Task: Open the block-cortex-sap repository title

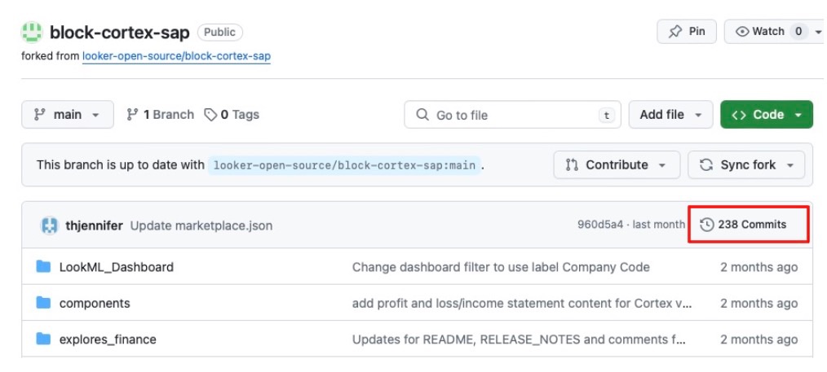Action: [120, 33]
